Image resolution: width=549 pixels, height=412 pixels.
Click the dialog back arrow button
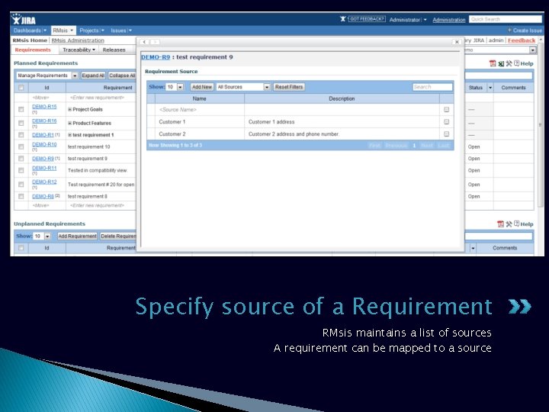click(144, 42)
